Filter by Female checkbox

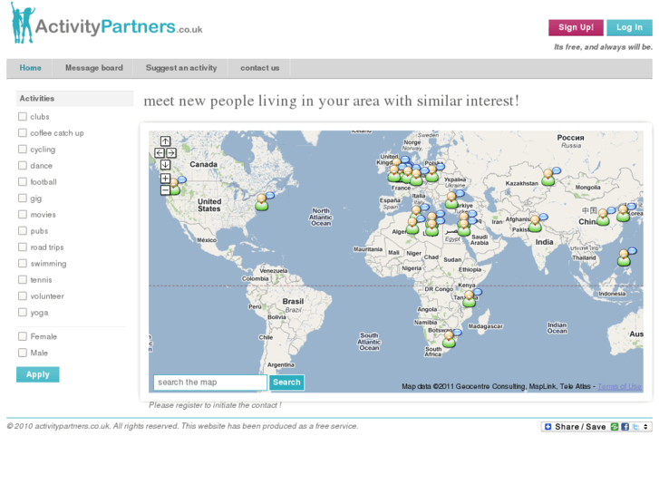[23, 336]
